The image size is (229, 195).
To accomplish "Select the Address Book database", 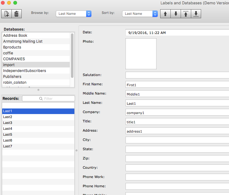I will pyautogui.click(x=15, y=36).
